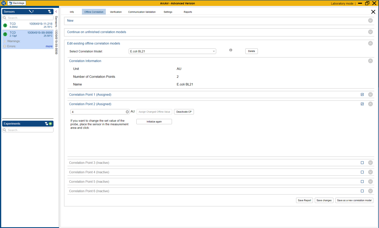Enable Correlation Point 1 checkbox
The image size is (379, 228).
[x=362, y=95]
